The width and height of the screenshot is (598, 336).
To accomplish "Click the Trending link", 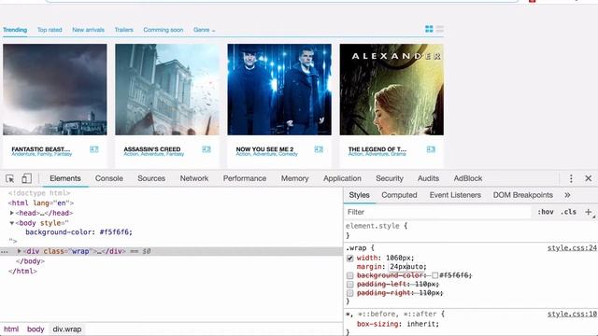I will 15,30.
